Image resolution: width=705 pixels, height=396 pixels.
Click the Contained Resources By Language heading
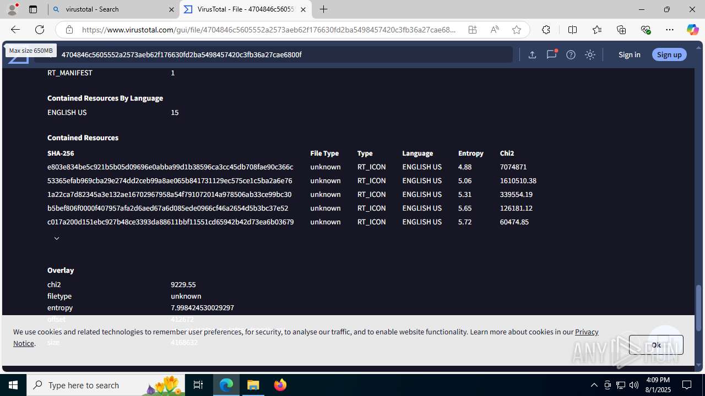pos(105,98)
